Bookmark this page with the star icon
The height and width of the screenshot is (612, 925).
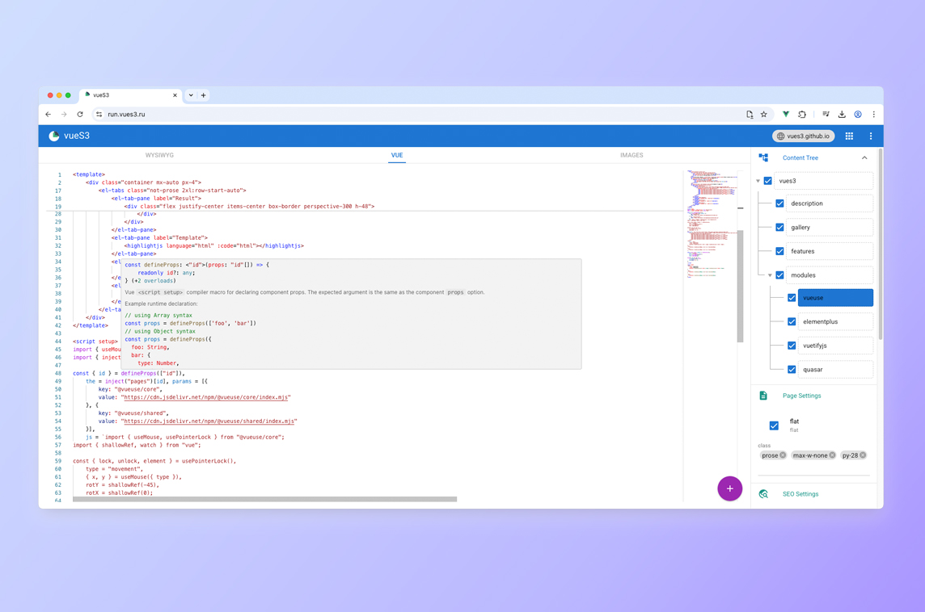[764, 115]
